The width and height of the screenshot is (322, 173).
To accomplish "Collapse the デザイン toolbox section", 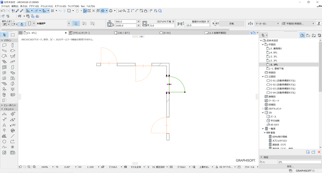I will (2, 40).
